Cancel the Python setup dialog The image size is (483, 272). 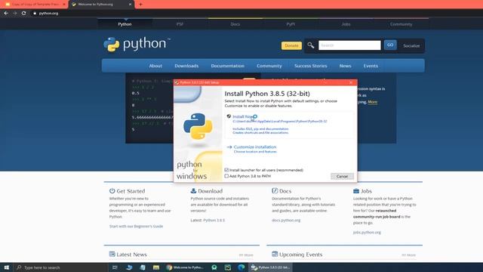(x=342, y=176)
